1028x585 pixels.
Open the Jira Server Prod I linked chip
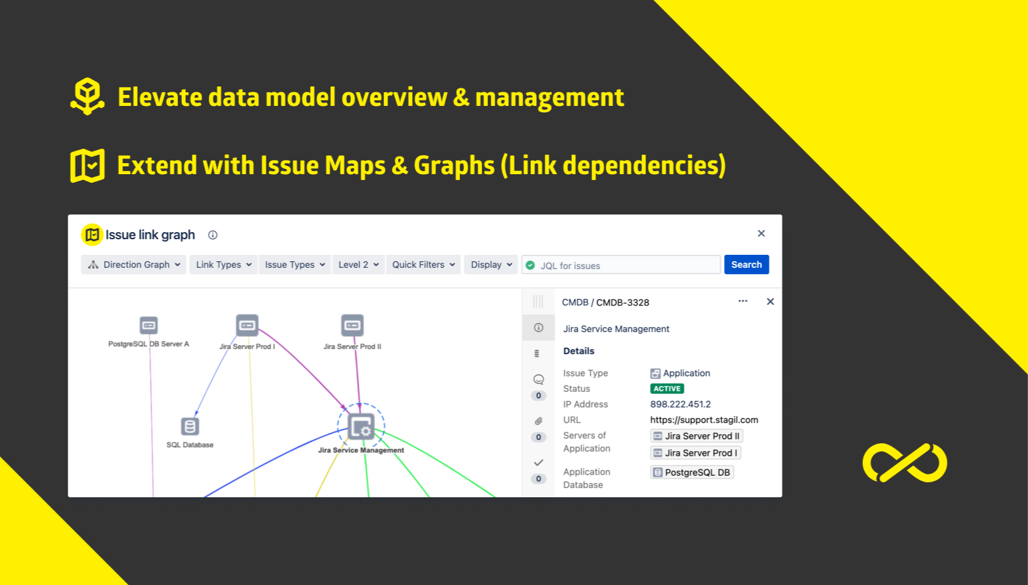695,453
